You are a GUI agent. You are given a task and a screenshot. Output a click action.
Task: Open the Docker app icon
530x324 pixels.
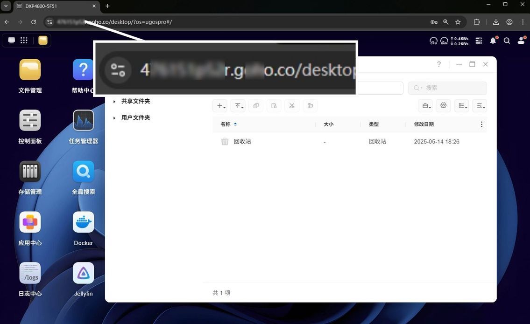tap(83, 222)
